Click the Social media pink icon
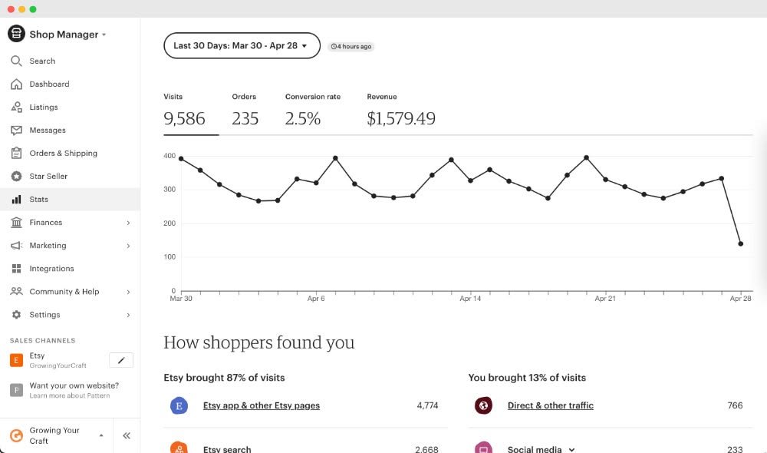 483,448
